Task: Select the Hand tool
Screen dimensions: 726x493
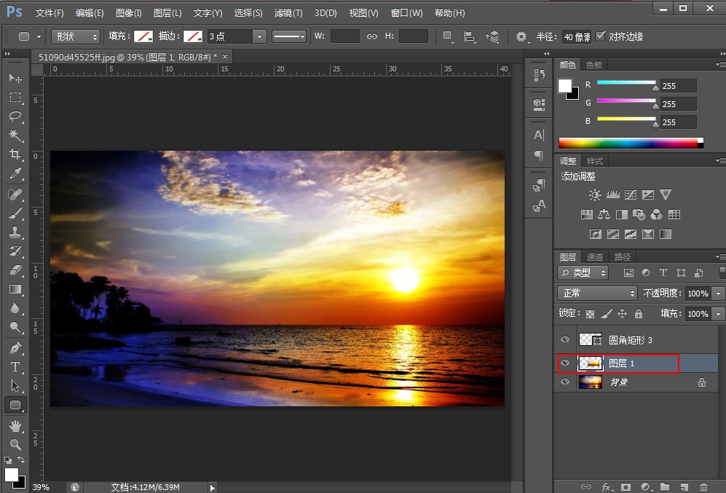Action: [x=15, y=425]
